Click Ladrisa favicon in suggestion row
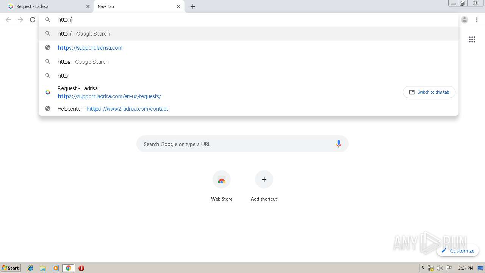 [48, 92]
